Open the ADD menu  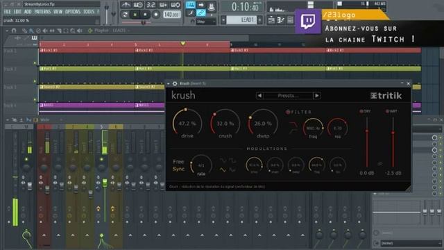[x=28, y=12]
